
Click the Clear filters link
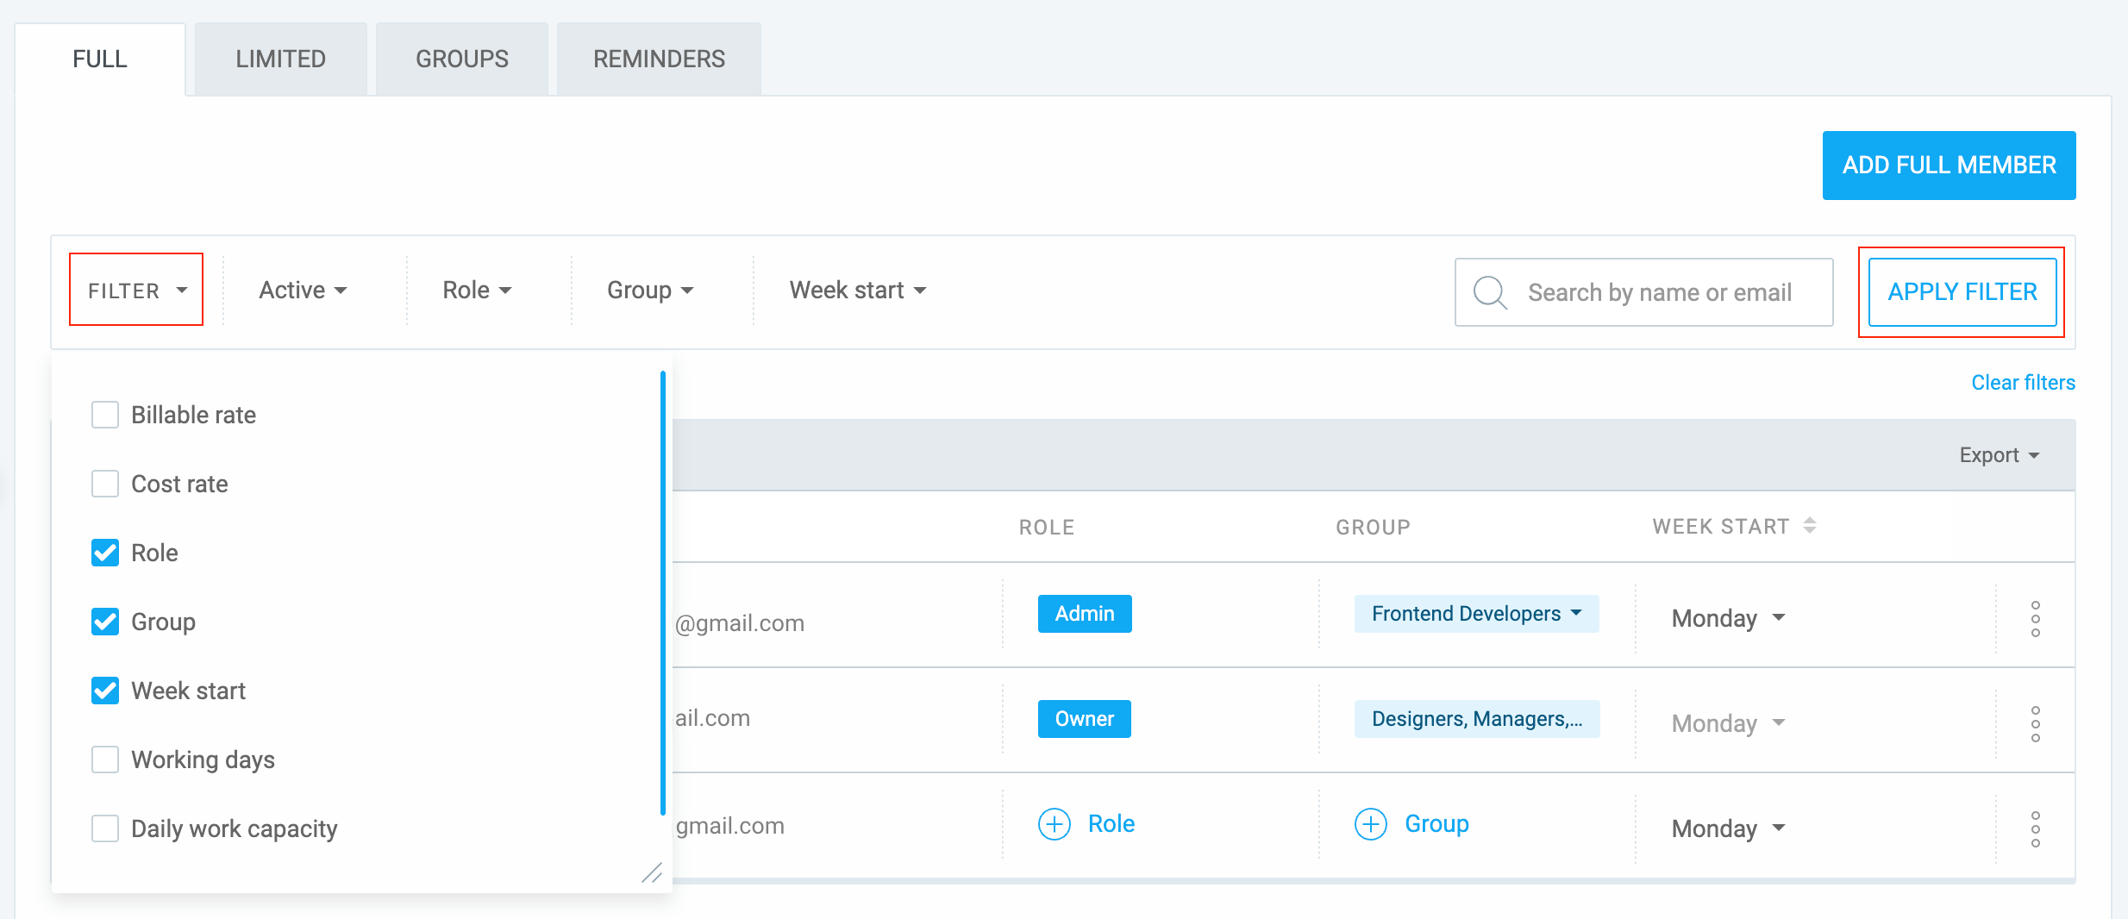(x=2023, y=383)
